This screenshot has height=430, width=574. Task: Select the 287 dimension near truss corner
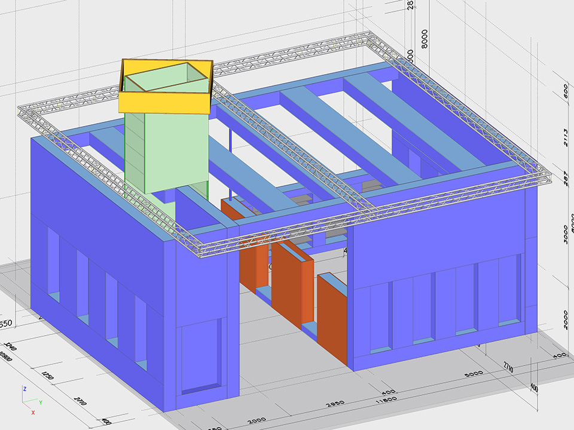[566, 177]
